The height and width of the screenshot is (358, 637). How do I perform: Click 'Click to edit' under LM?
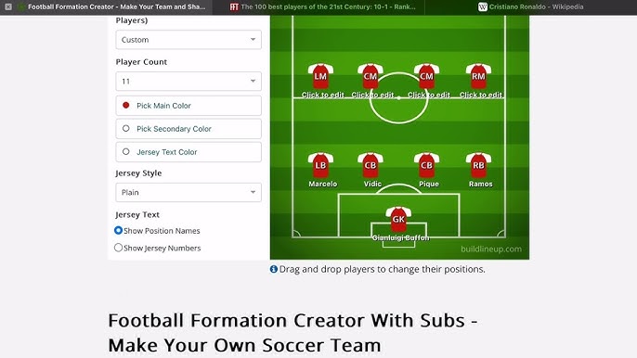coord(323,95)
